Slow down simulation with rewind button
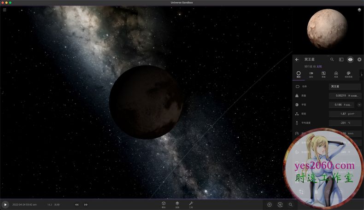This screenshot has height=210, width=364. pyautogui.click(x=77, y=204)
